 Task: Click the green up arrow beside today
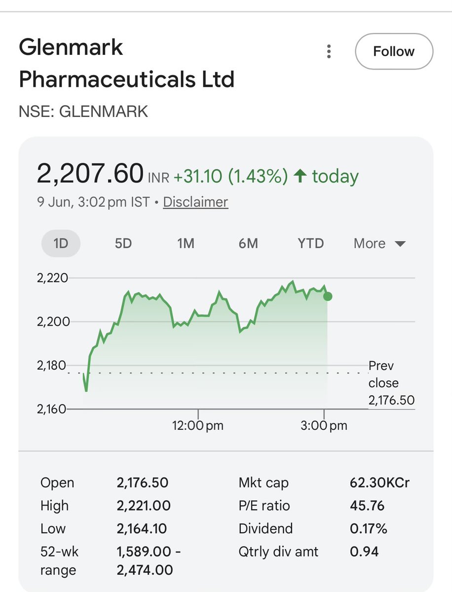coord(300,176)
